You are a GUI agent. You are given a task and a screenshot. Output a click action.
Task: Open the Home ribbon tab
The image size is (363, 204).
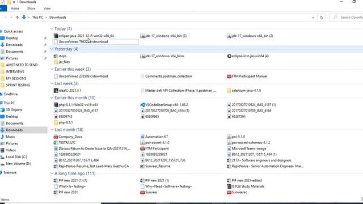[x=15, y=8]
